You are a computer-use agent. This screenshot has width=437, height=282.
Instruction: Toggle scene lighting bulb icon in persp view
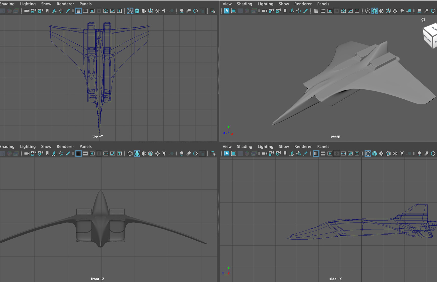click(402, 11)
